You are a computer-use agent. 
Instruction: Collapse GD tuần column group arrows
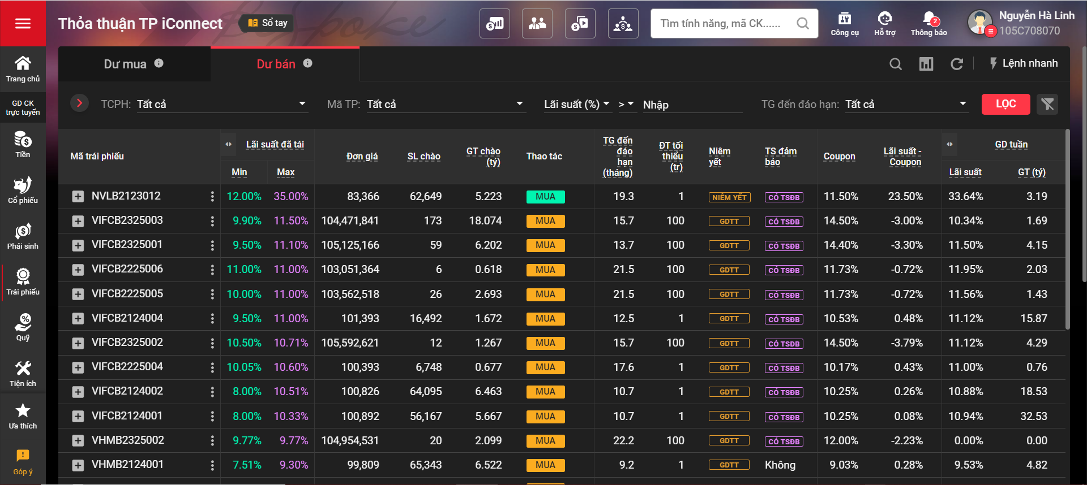[x=949, y=144]
